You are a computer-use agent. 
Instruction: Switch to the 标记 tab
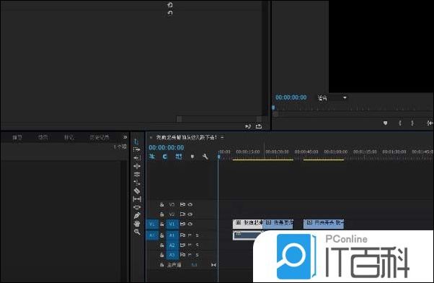click(68, 137)
